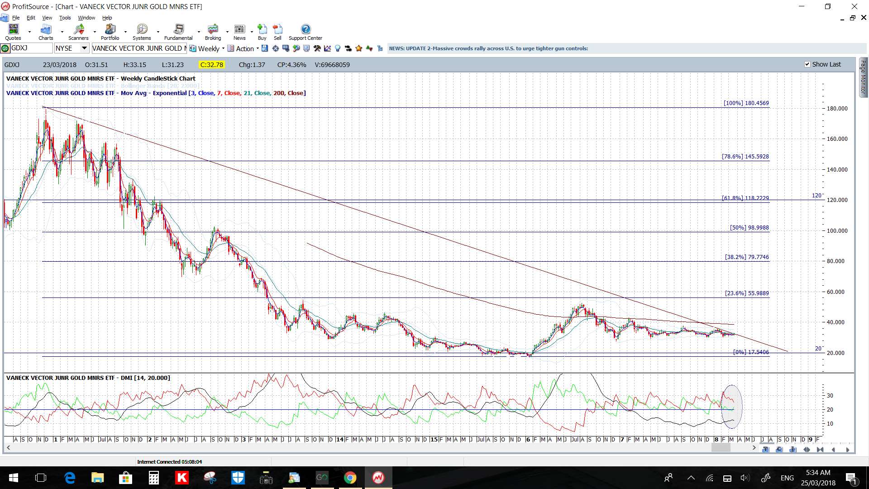Open the Charts toolbar icon
The width and height of the screenshot is (869, 489).
click(x=46, y=32)
